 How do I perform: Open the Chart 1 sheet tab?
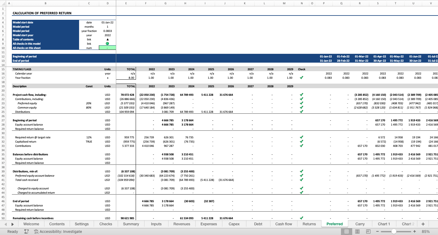(384, 224)
